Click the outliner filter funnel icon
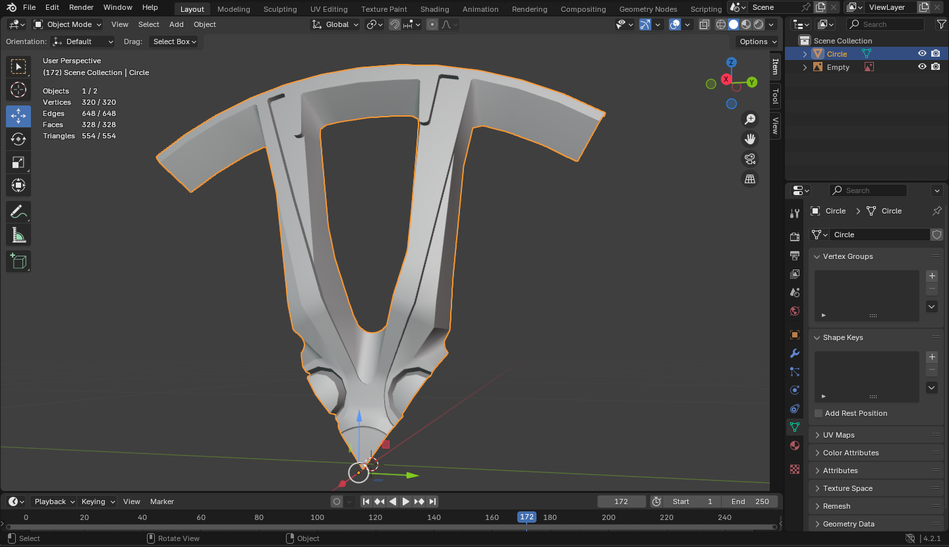The width and height of the screenshot is (949, 547). click(x=941, y=24)
